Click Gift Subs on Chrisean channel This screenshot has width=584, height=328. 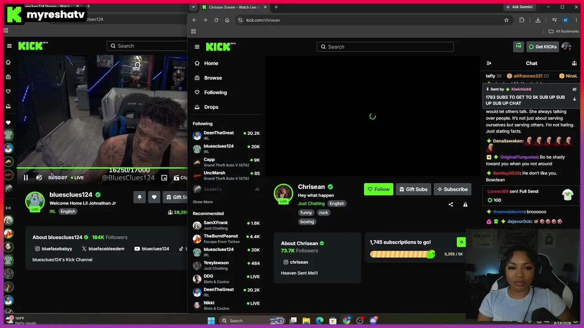(x=413, y=189)
